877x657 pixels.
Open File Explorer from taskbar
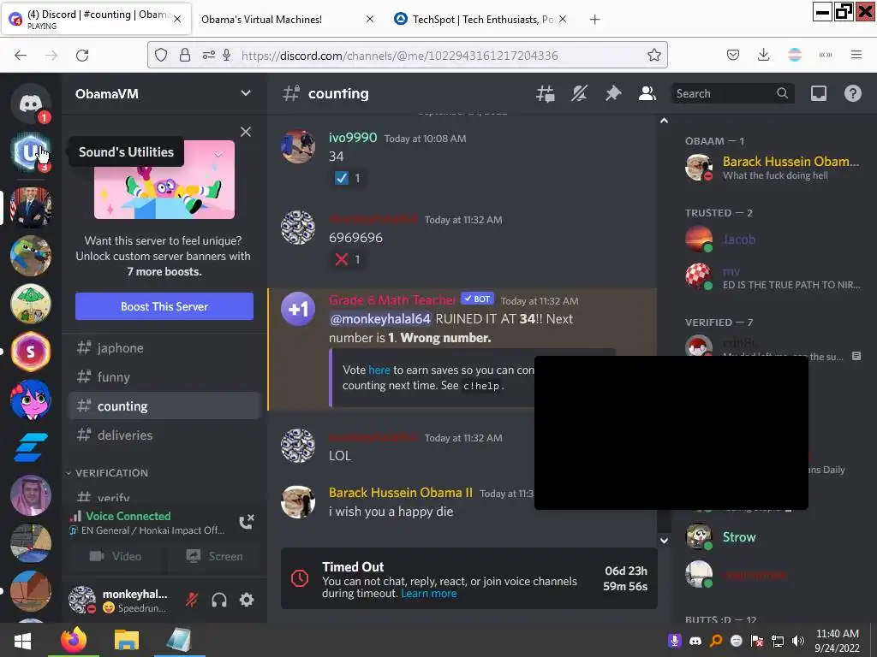pyautogui.click(x=127, y=640)
